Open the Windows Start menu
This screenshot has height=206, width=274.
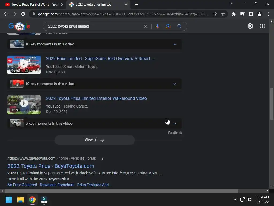click(9, 200)
